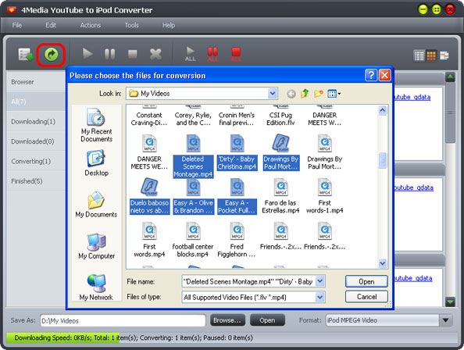This screenshot has height=350, width=464.
Task: Stop the selected task
Action: click(132, 55)
